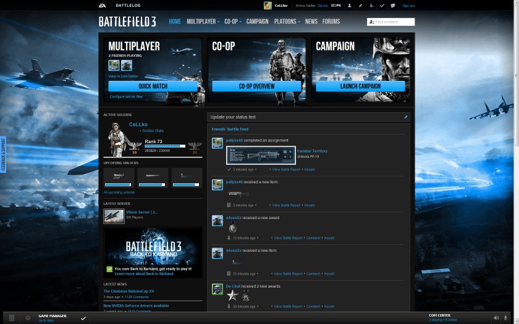
Task: Click Sign out link
Action: [x=408, y=6]
